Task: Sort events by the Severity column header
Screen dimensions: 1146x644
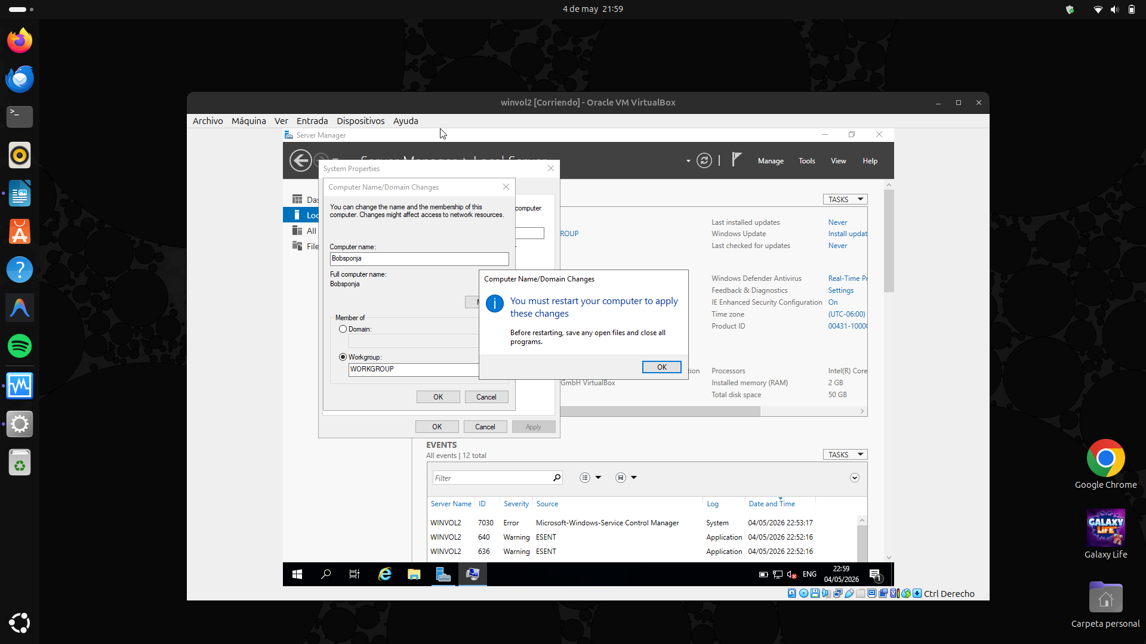Action: tap(516, 504)
